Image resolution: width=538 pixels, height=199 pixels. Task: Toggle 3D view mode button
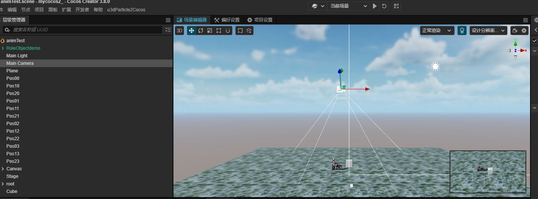point(179,31)
